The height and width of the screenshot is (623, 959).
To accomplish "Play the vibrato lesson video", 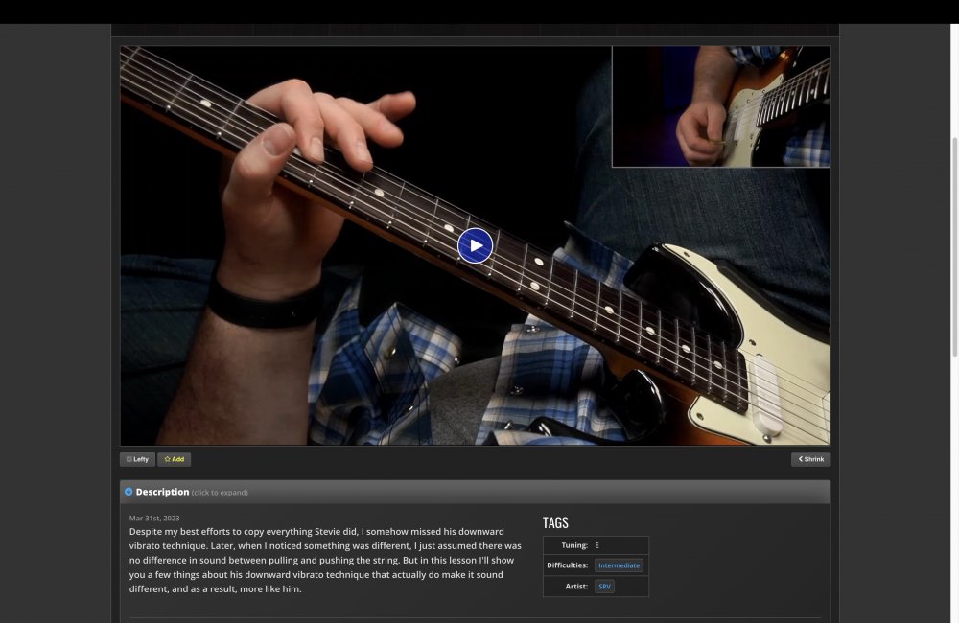I will coord(475,245).
